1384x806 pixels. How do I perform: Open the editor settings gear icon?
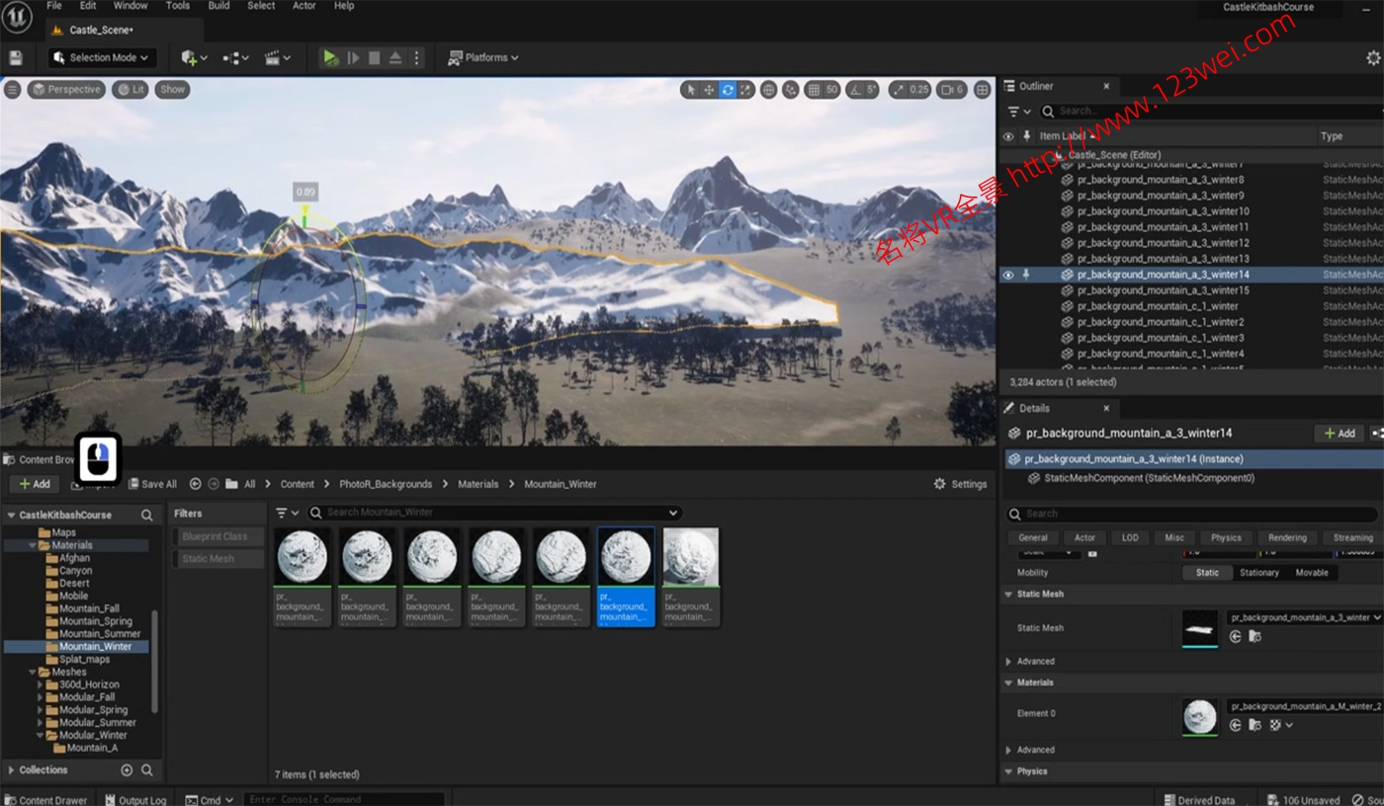click(x=1373, y=58)
